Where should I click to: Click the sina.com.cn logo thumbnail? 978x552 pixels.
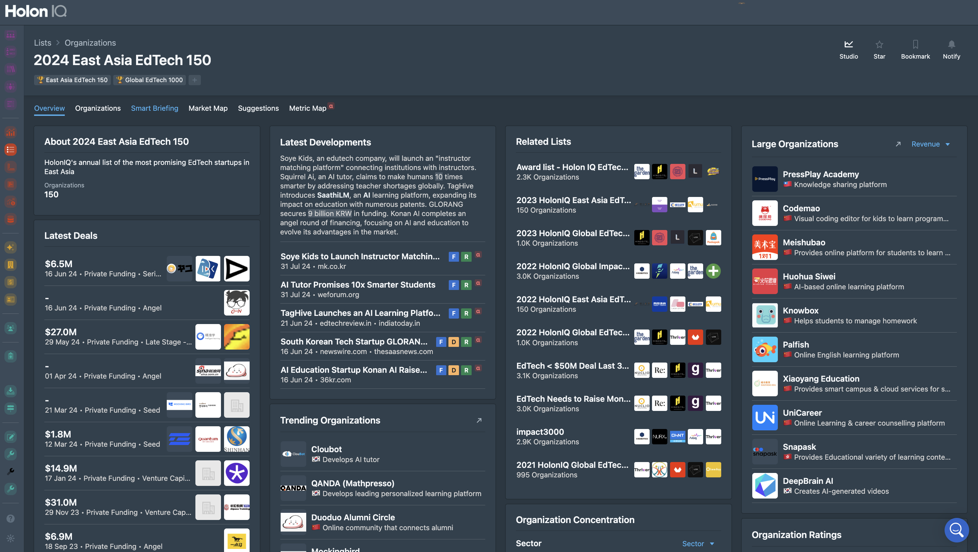[x=208, y=371]
